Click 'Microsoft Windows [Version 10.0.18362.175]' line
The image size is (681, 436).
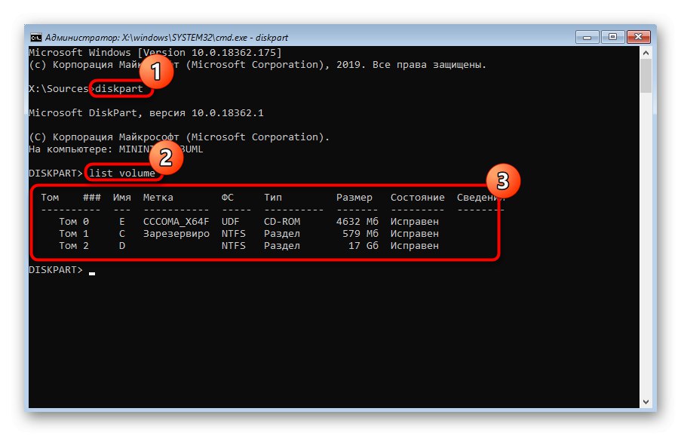tap(155, 53)
